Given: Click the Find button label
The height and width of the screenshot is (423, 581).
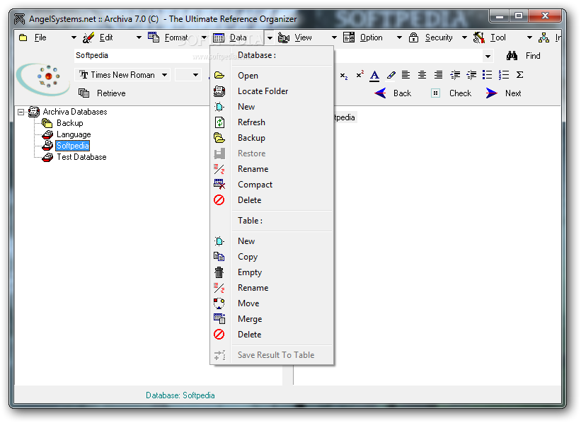Looking at the screenshot, I should 533,56.
